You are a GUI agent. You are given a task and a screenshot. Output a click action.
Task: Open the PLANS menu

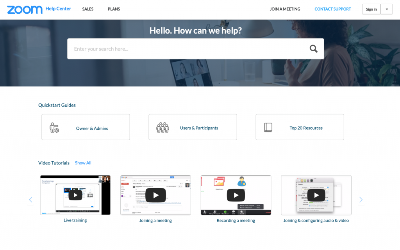coord(114,9)
